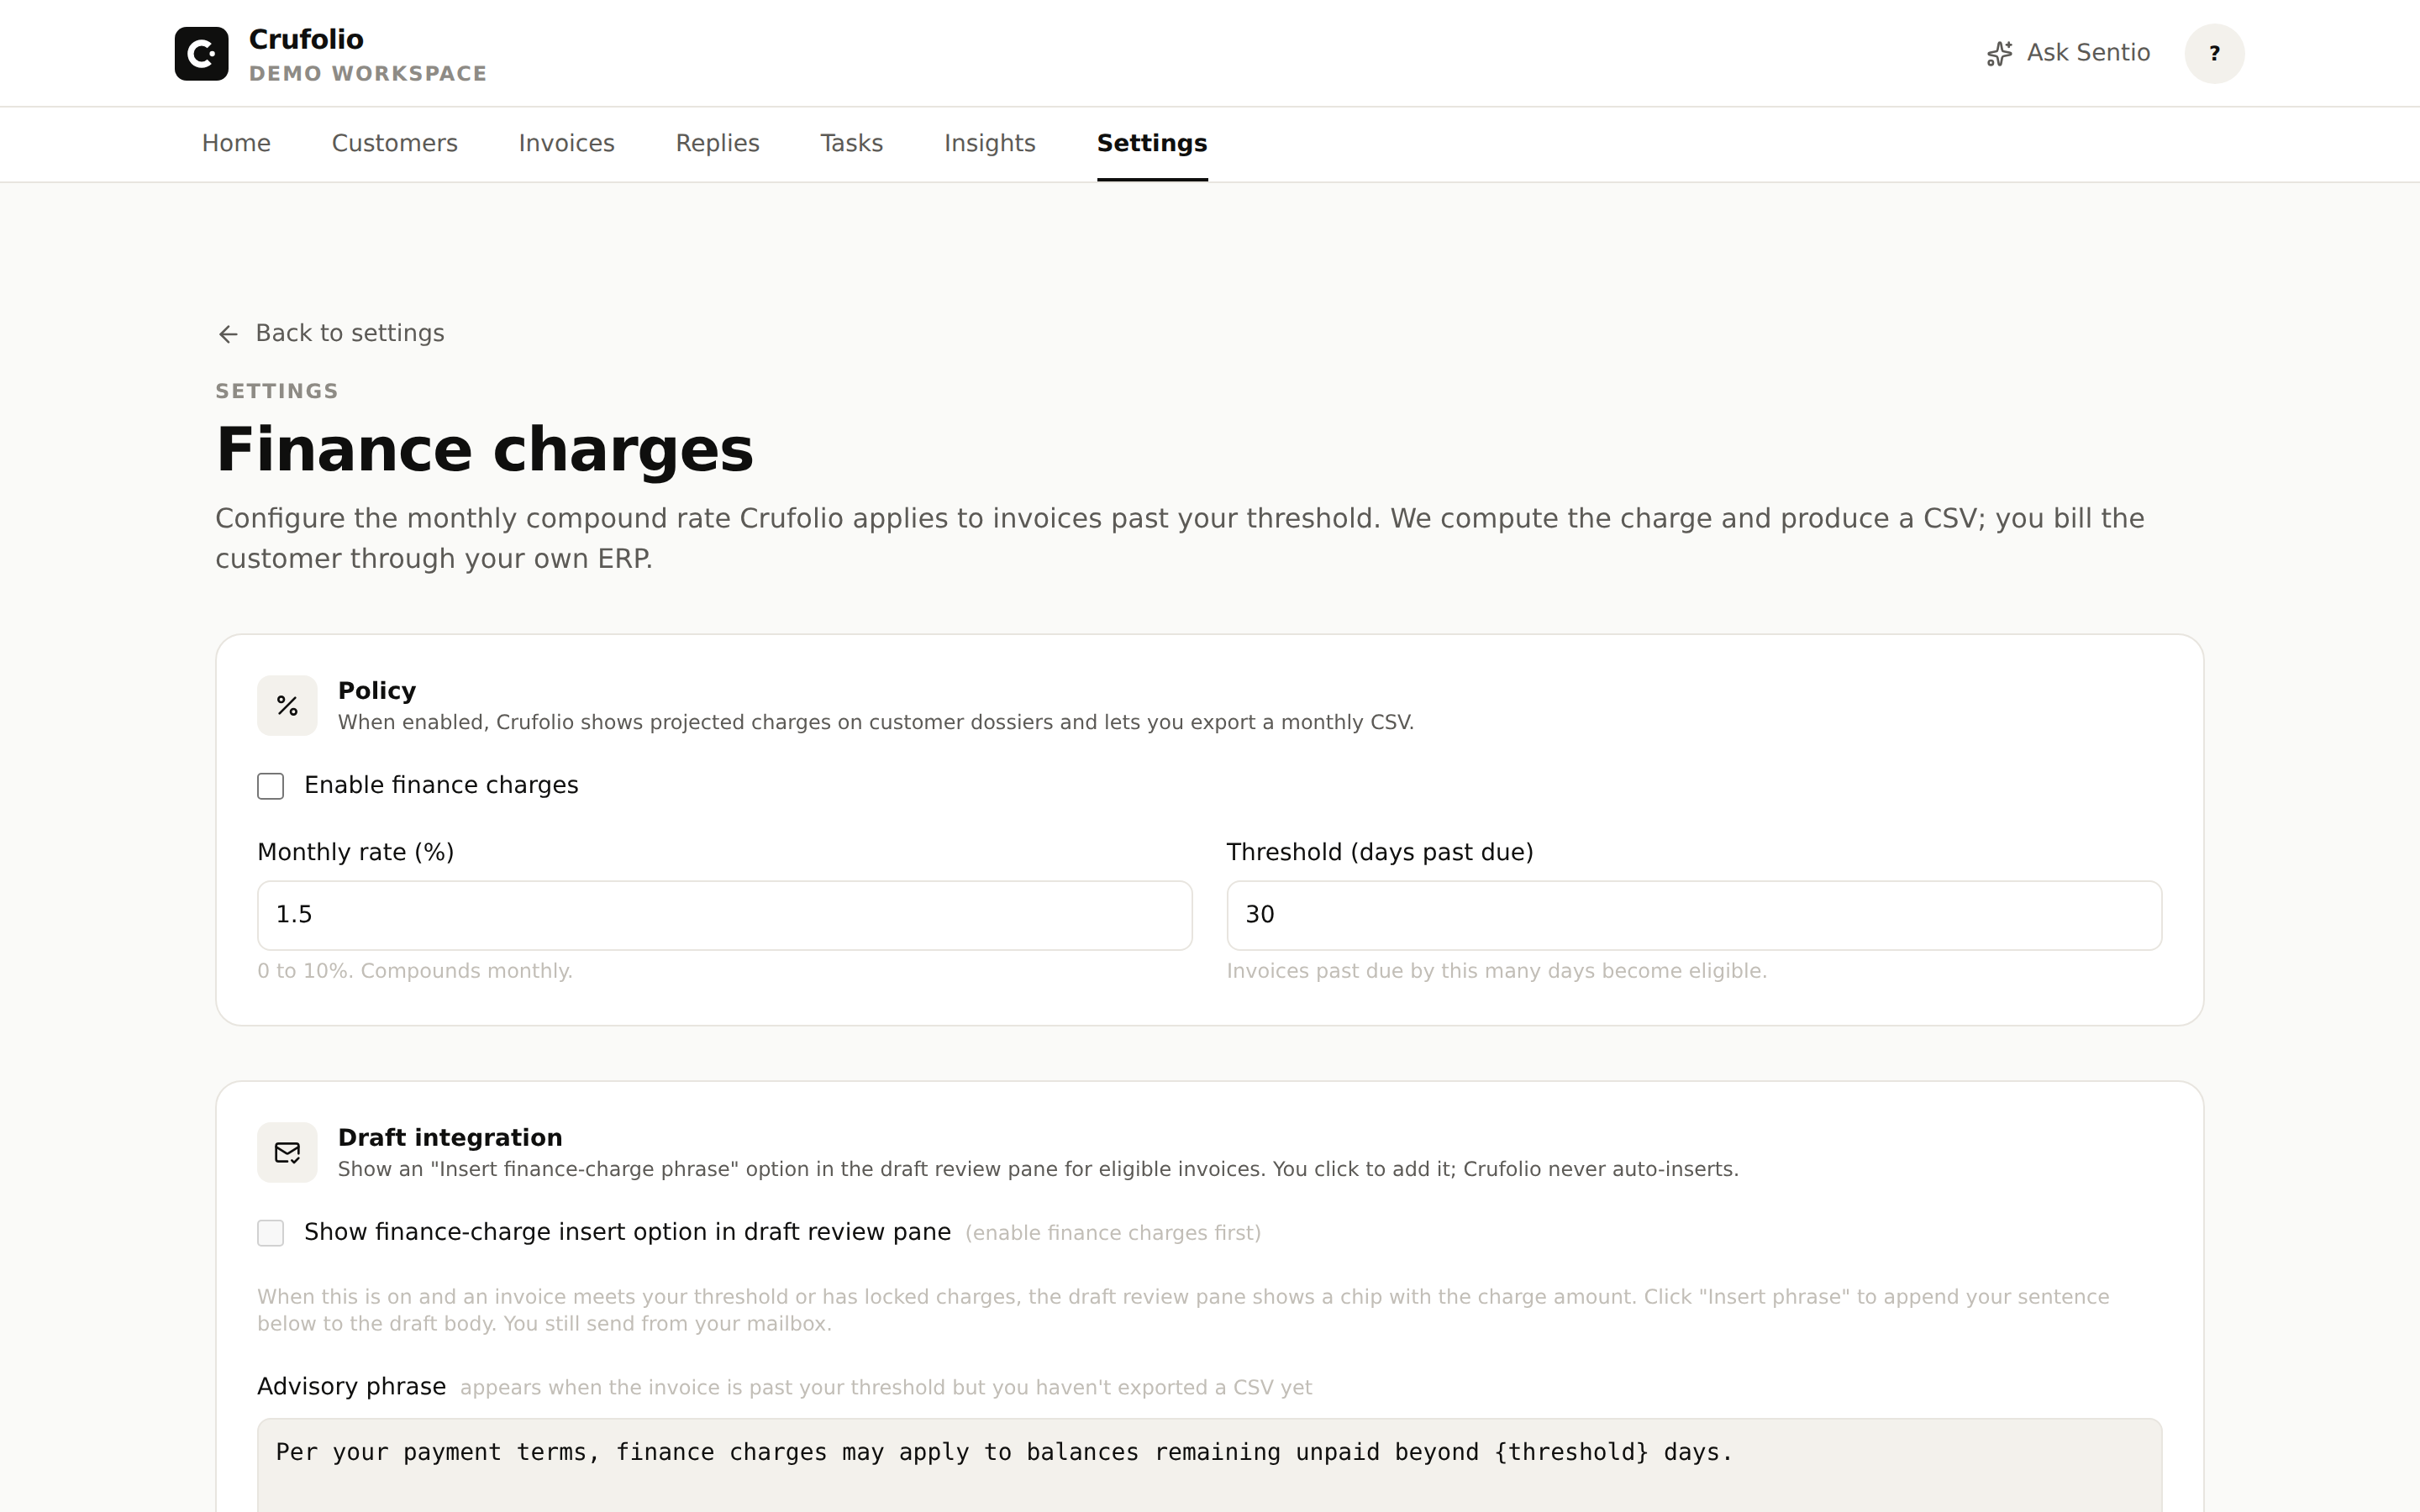Click the Policy section title
The width and height of the screenshot is (2420, 1512).
click(x=377, y=691)
